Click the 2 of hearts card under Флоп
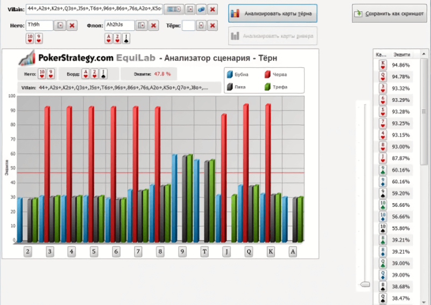 click(117, 38)
